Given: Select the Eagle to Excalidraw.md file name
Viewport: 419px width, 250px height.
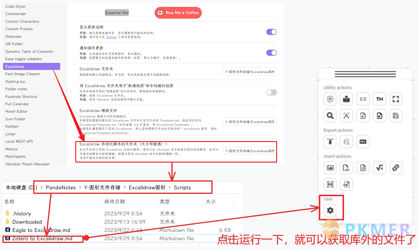Looking at the screenshot, I should (41, 230).
